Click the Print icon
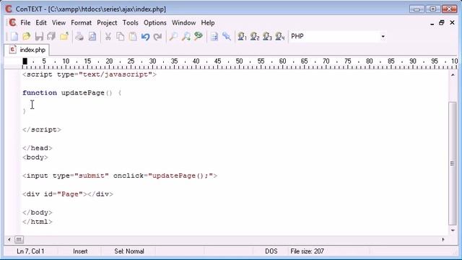This screenshot has width=462, height=260. pyautogui.click(x=79, y=37)
